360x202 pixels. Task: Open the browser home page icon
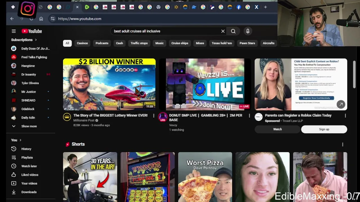click(x=41, y=19)
